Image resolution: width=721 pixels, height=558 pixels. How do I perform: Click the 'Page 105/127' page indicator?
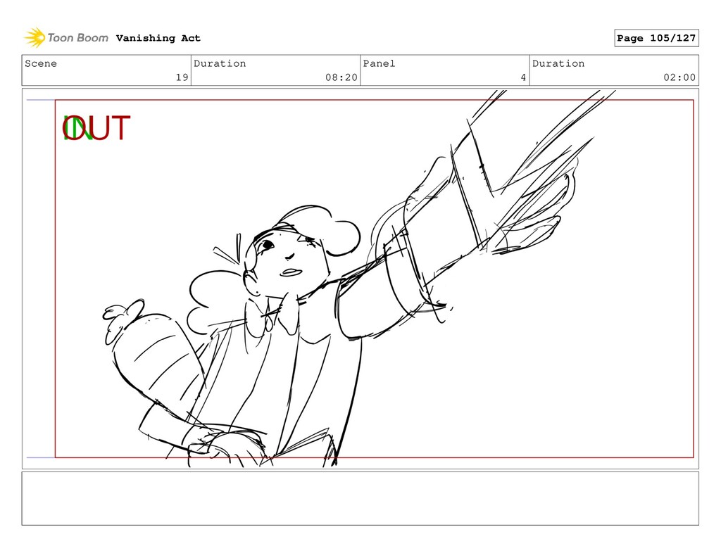point(656,38)
